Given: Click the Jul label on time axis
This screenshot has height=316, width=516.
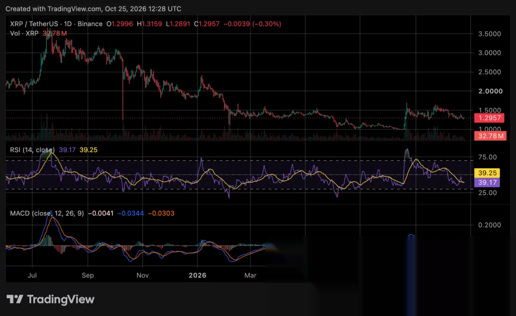Looking at the screenshot, I should [x=32, y=275].
